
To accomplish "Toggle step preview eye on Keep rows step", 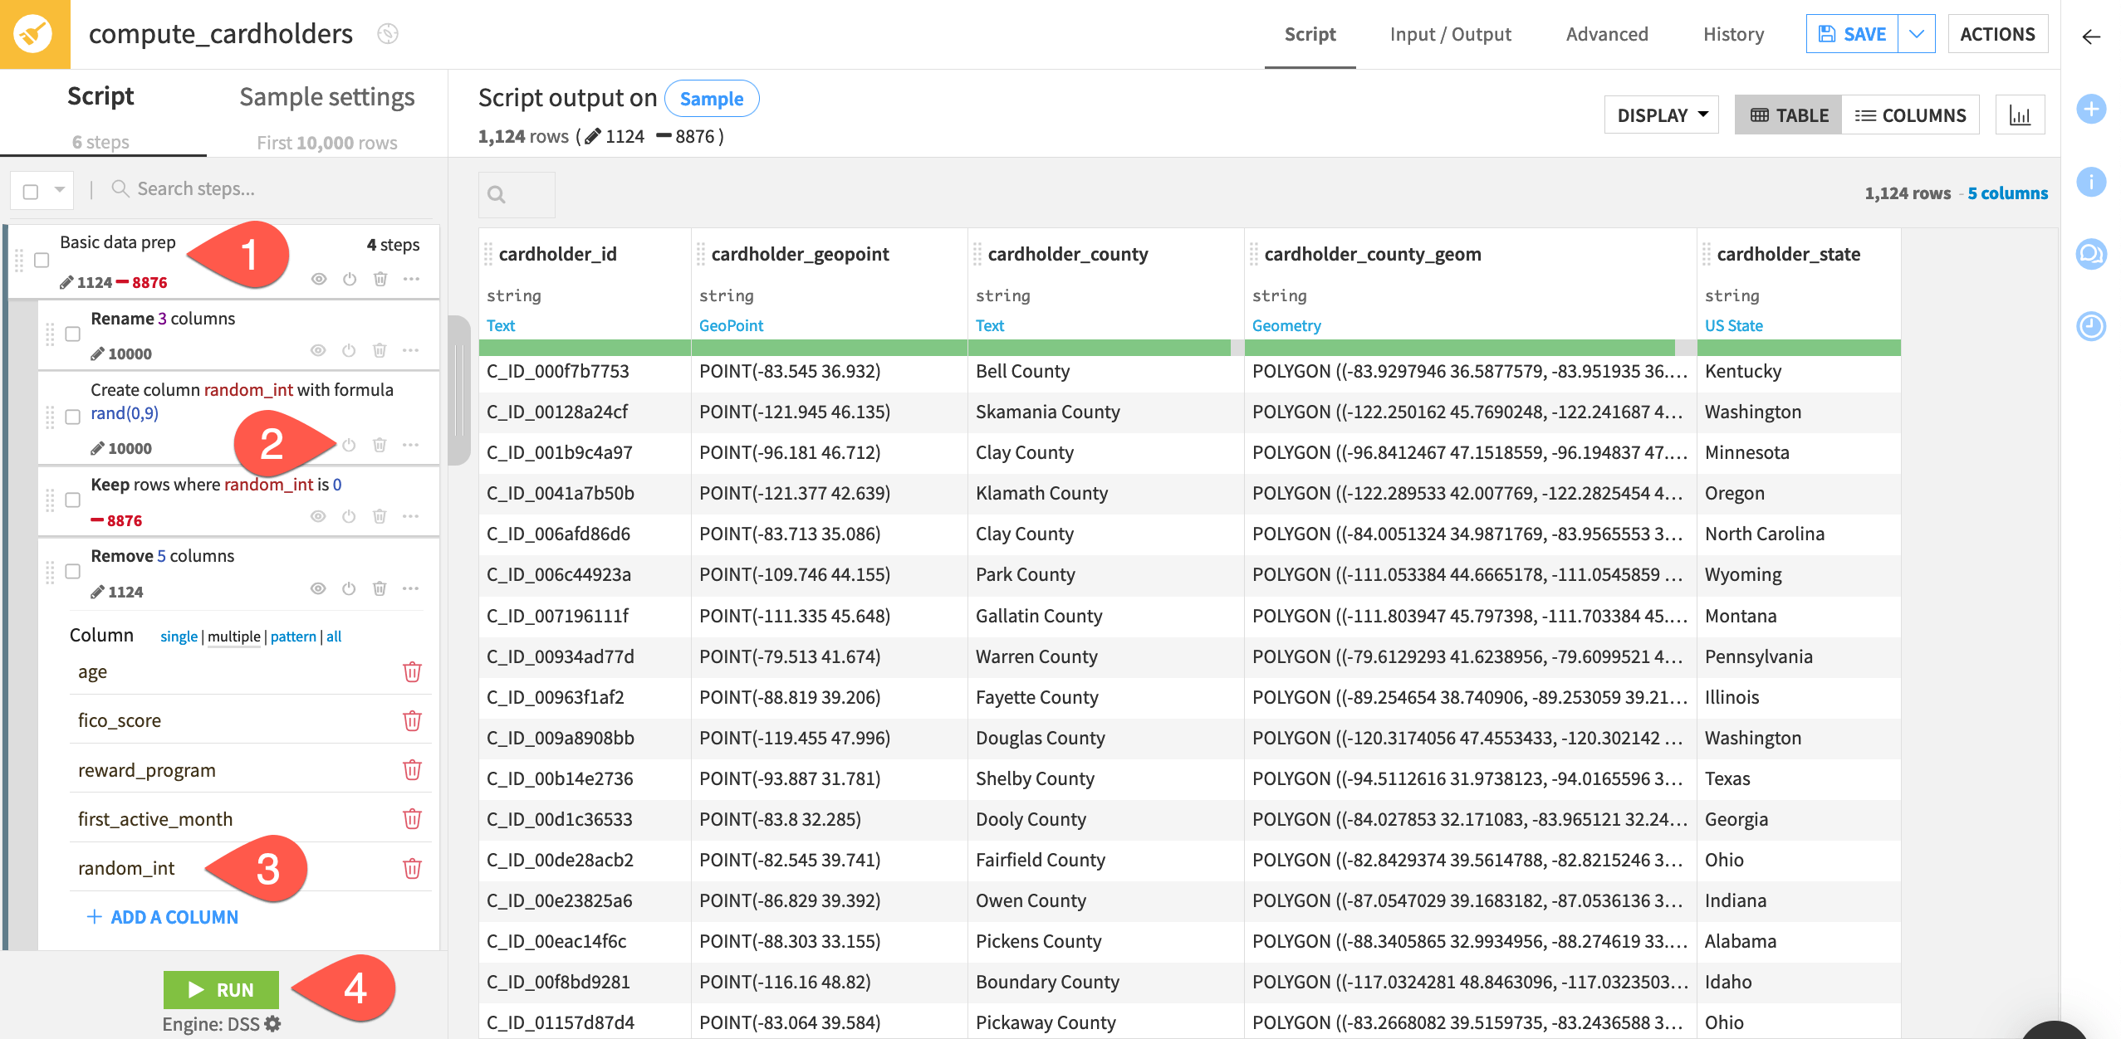I will coord(317,516).
